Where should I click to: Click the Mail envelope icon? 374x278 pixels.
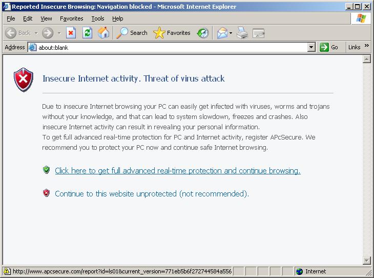tap(222, 33)
